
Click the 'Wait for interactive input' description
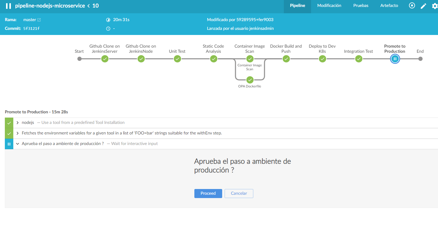tap(135, 144)
